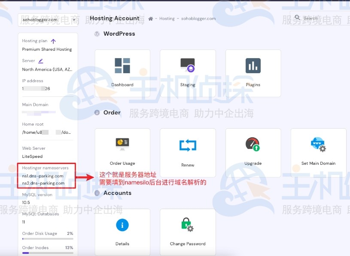Click the Change Password padlock icon
This screenshot has height=256, width=350.
[x=188, y=225]
